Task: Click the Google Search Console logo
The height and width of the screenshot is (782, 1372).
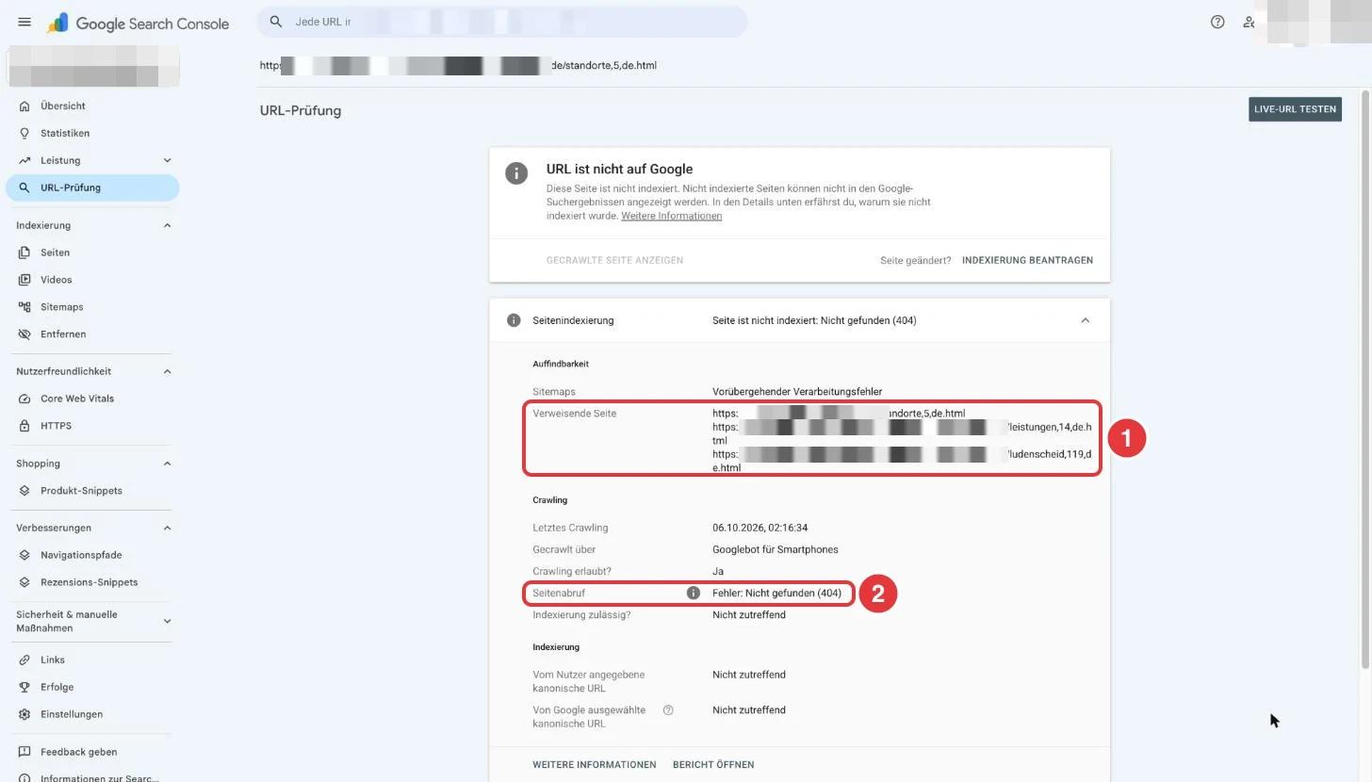Action: [x=138, y=23]
